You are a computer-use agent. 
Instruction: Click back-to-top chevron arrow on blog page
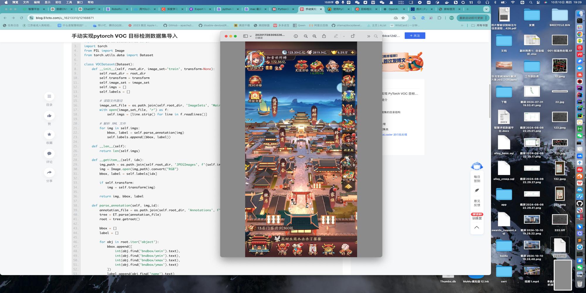pos(477,227)
